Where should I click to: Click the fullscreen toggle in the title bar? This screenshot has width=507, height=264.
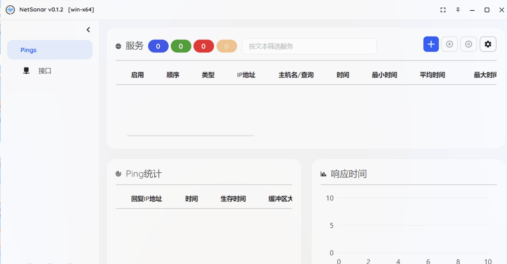[x=443, y=10]
